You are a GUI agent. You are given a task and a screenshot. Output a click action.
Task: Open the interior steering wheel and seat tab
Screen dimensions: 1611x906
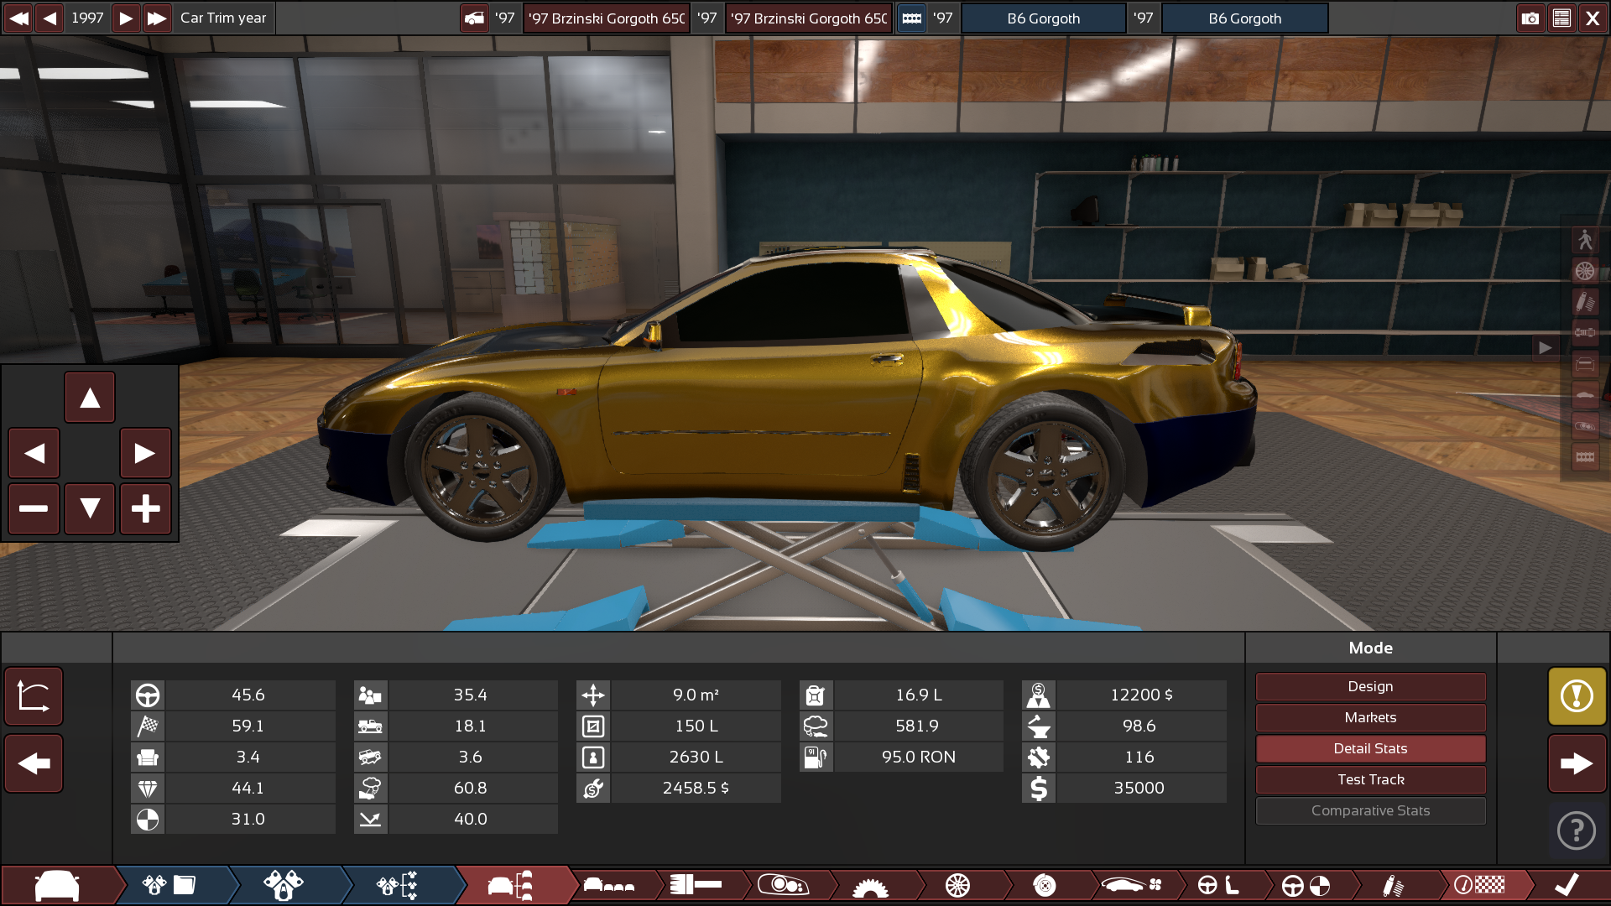[1219, 885]
